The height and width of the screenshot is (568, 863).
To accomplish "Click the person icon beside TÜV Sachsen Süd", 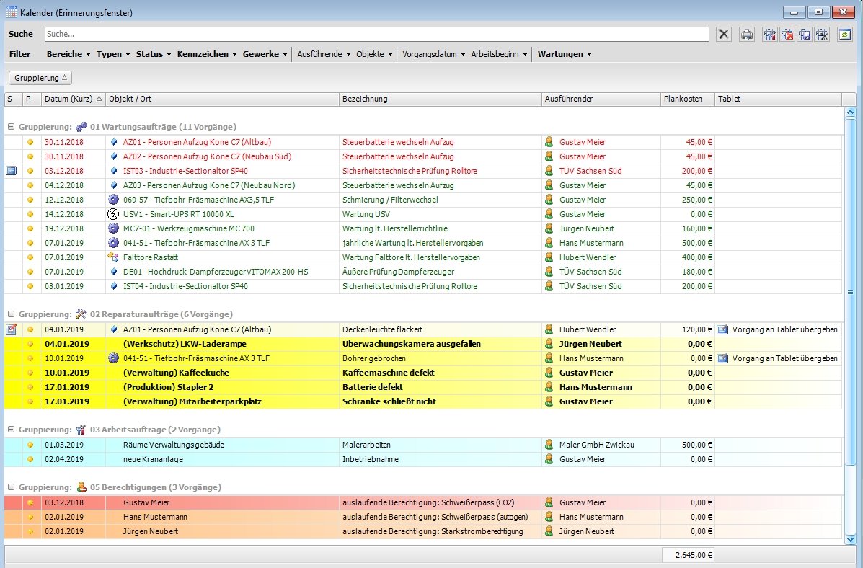I will tap(549, 171).
